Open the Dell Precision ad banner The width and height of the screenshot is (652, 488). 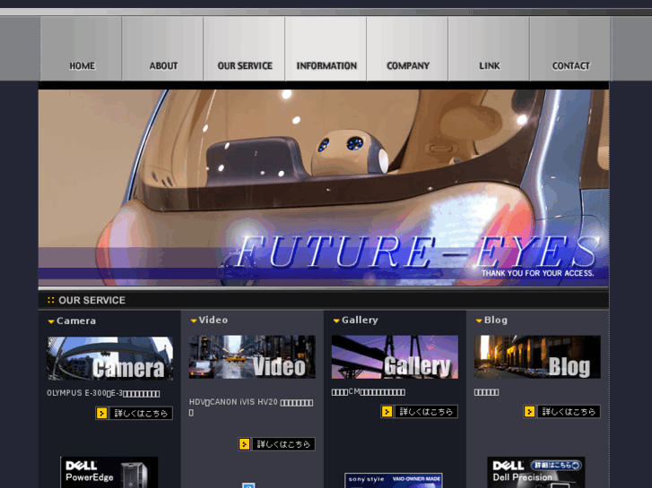coord(536,472)
